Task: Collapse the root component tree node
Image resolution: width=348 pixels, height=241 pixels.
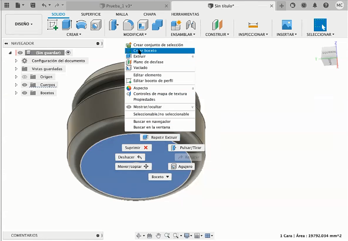Action: [10, 53]
